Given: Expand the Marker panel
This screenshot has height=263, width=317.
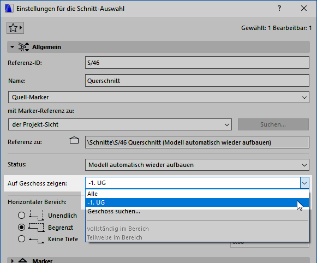Looking at the screenshot, I should [x=13, y=261].
